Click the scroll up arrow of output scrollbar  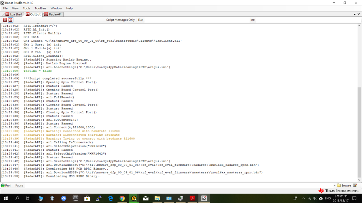click(359, 26)
